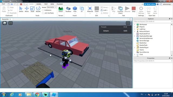Click Copy in Clipboard group
The width and height of the screenshot is (173, 97).
point(11,7)
